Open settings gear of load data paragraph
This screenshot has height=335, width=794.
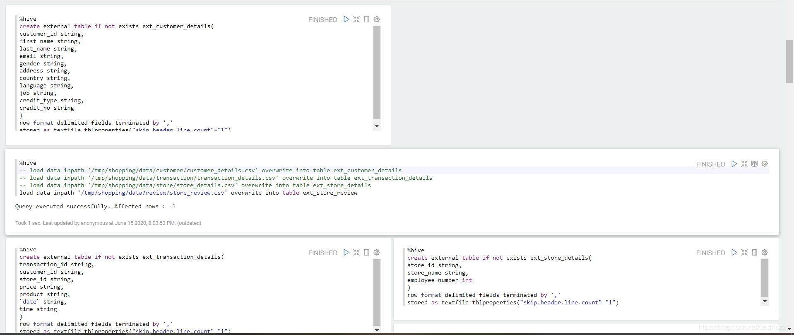click(x=765, y=164)
